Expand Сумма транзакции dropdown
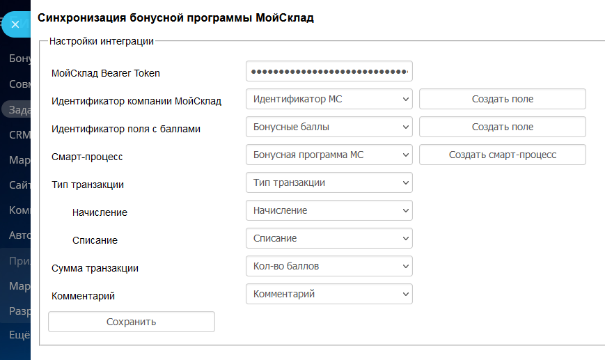605x360 pixels. click(329, 266)
